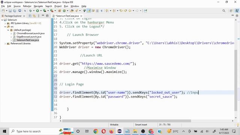Click the Search toolbar icon
240x135 pixels.
[x=76, y=11]
